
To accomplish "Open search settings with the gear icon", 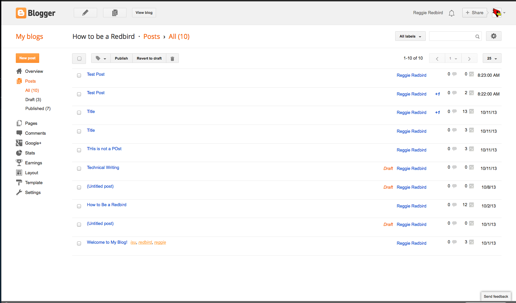I will (x=494, y=36).
